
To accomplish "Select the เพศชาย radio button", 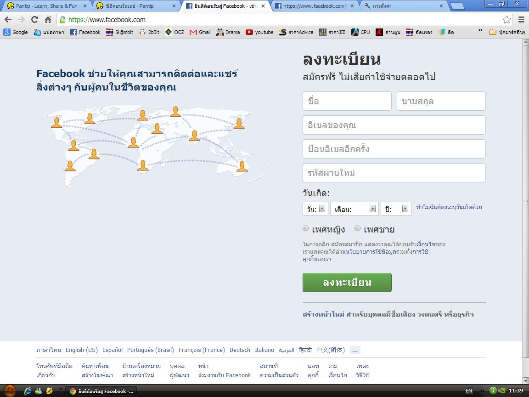I will click(x=357, y=228).
